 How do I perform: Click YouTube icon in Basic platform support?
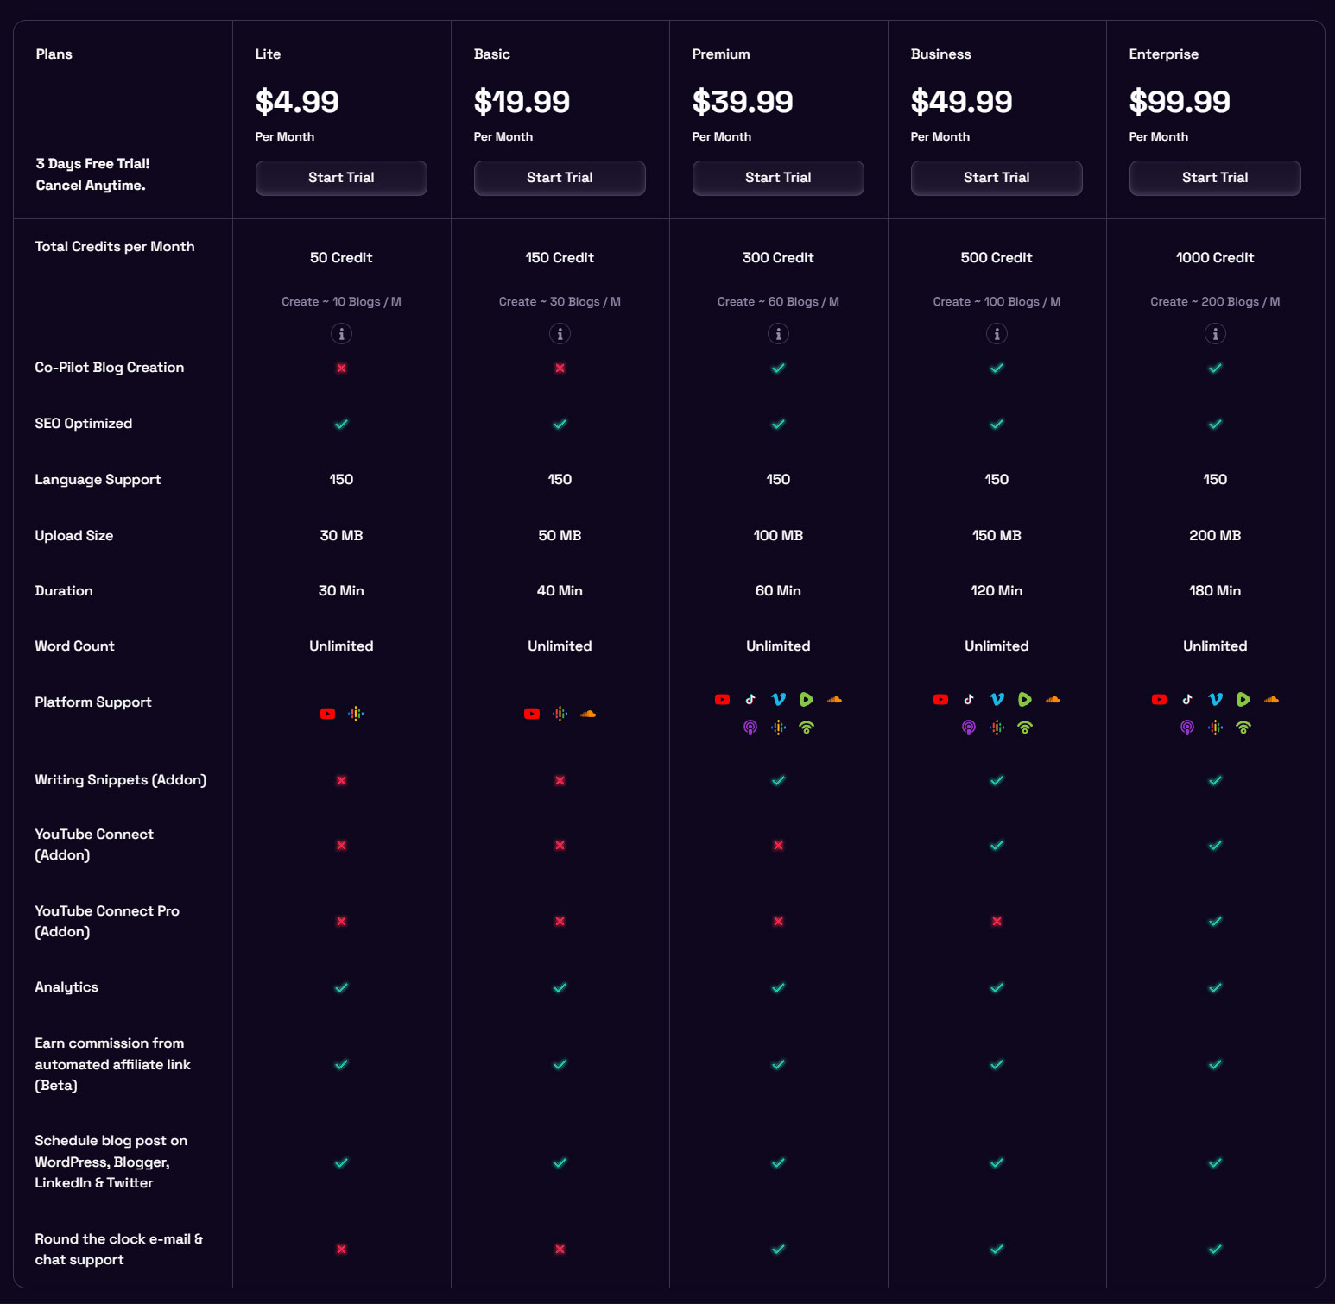click(532, 714)
